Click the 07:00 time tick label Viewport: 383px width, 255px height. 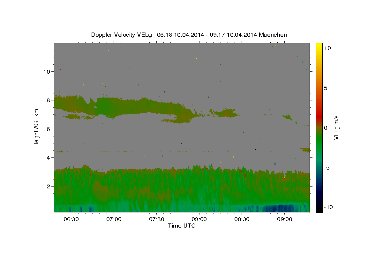tap(114, 219)
